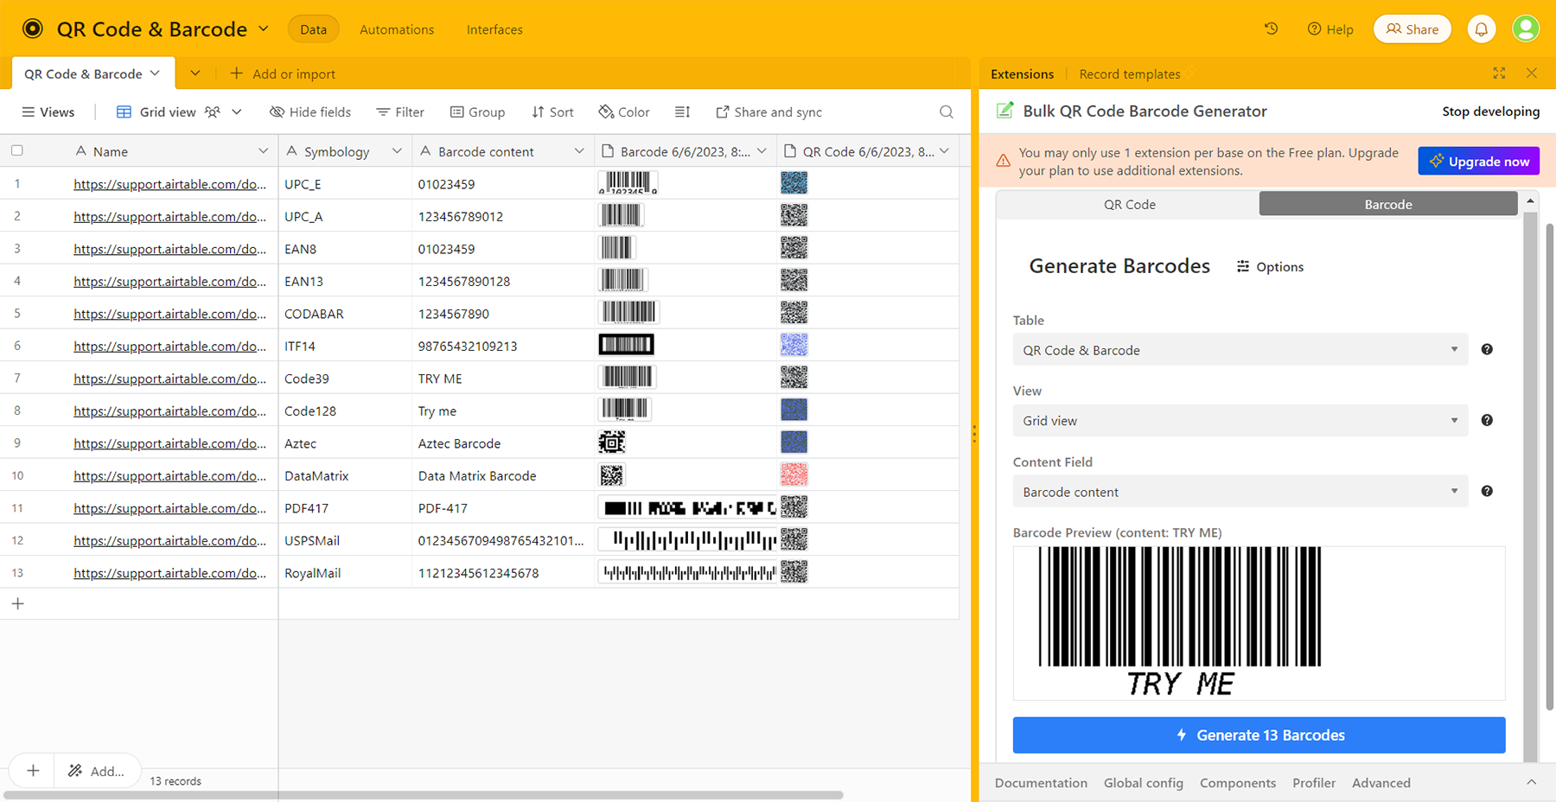Image resolution: width=1556 pixels, height=802 pixels.
Task: Open Options for barcode generation
Action: pos(1270,266)
